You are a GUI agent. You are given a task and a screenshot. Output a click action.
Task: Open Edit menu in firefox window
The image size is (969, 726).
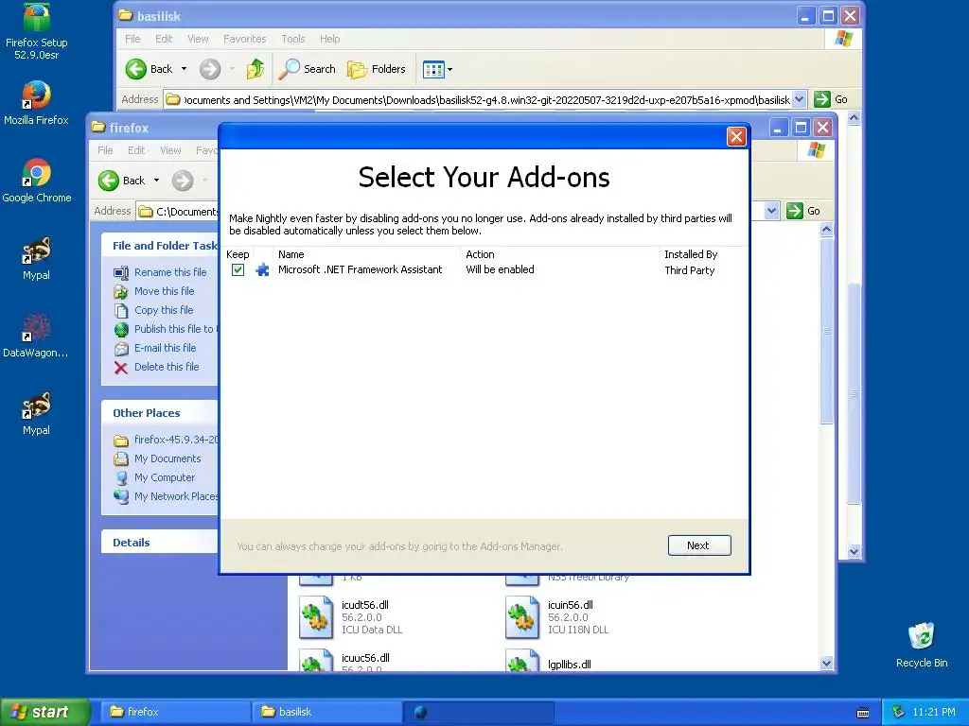click(136, 150)
